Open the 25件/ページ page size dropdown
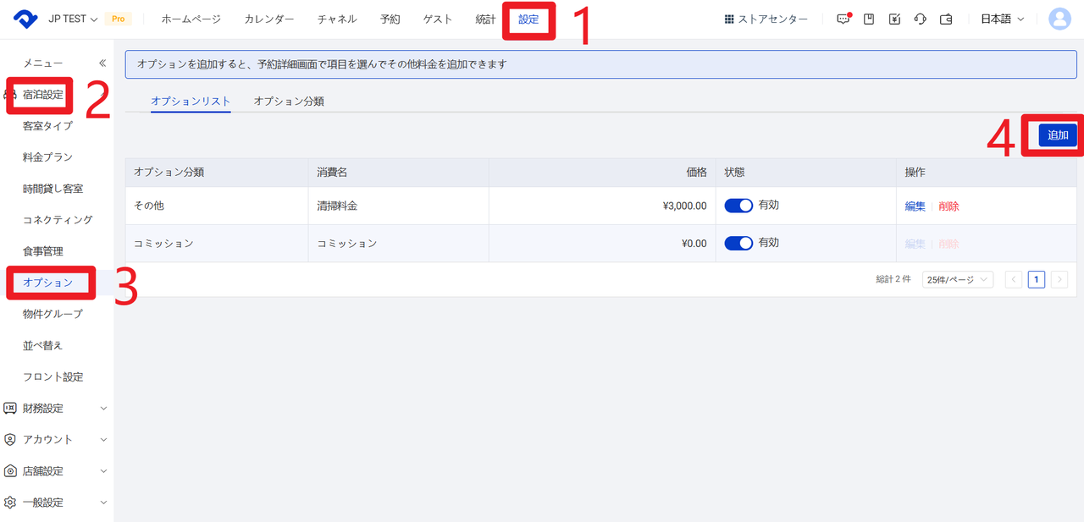The height and width of the screenshot is (522, 1084). pos(957,280)
